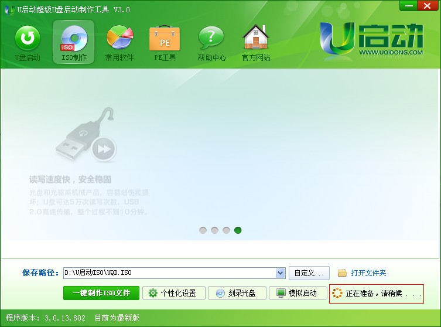This screenshot has width=441, height=327.
Task: Click the 读写速度快，安全稳固 heading
Action: pos(70,179)
